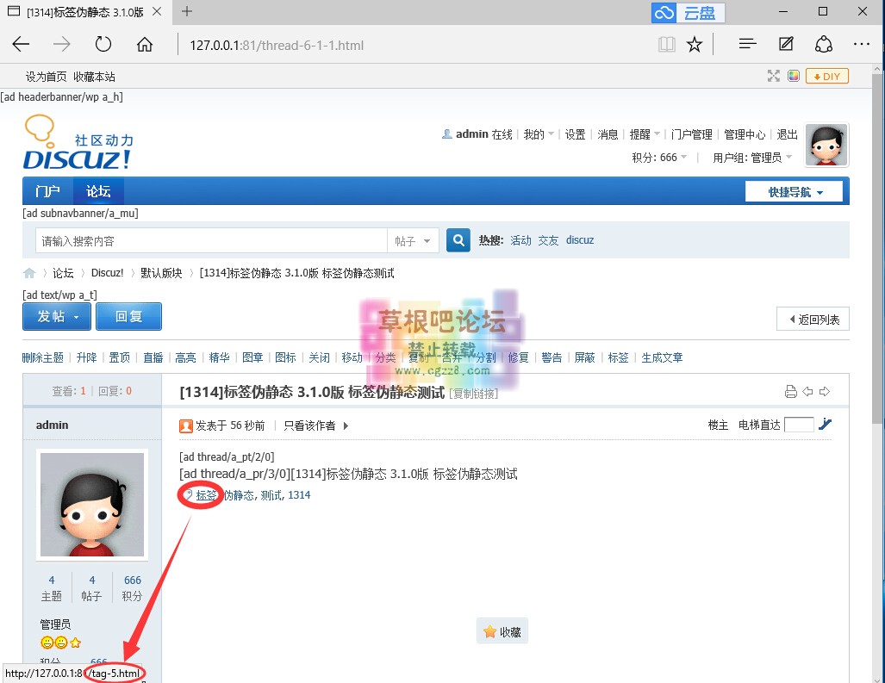
Task: Open the colorful style switcher swatch
Action: pyautogui.click(x=794, y=76)
